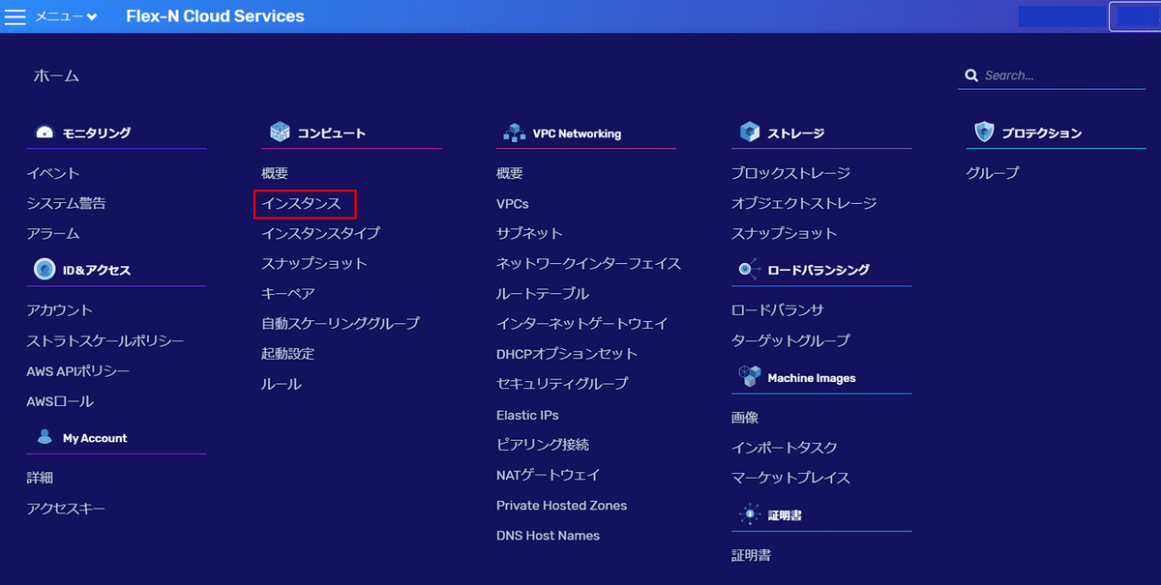Click the outlined box in header
Viewport: 1161px width, 585px height.
point(1133,16)
